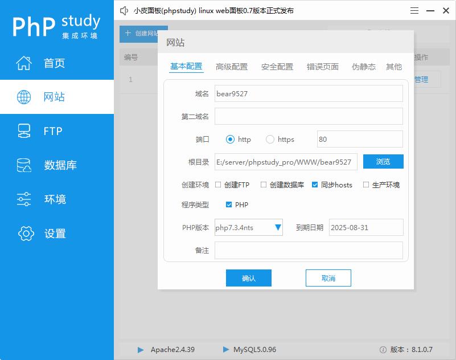This screenshot has height=360, width=456.
Task: Click the 设置 sidebar label
Action: (55, 234)
